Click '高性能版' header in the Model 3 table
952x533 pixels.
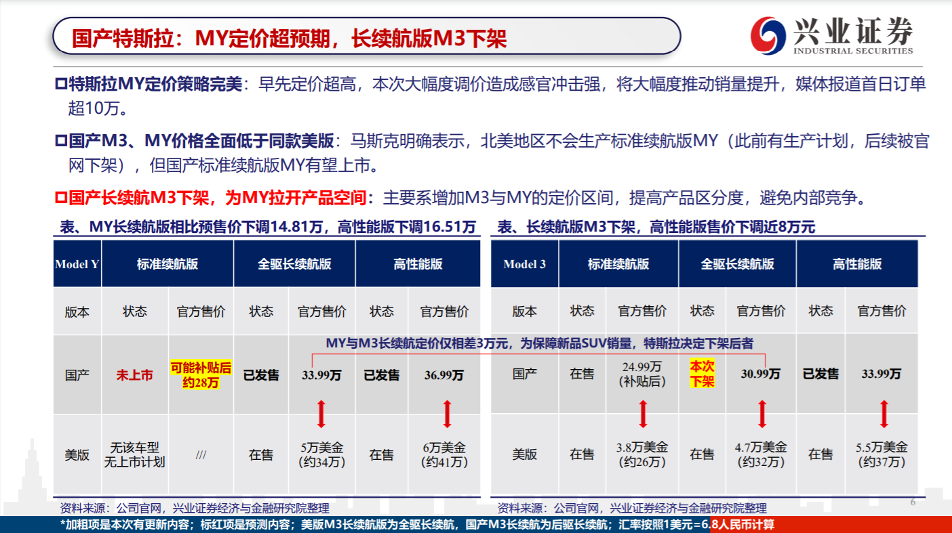pos(857,264)
